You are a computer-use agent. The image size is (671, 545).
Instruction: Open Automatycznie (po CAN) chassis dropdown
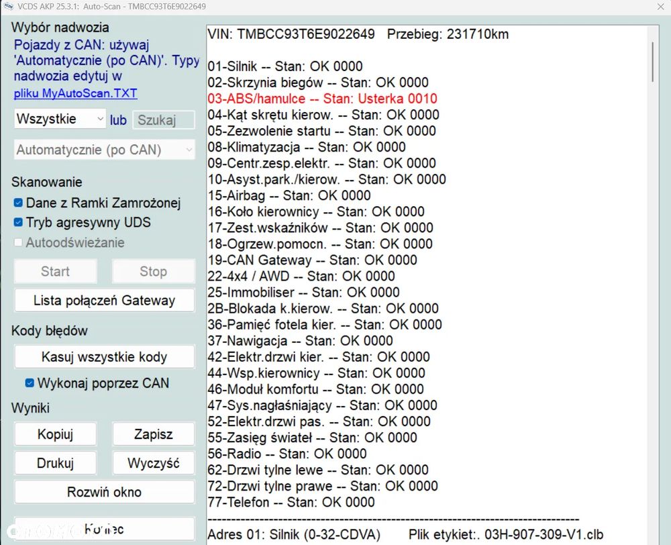(105, 150)
